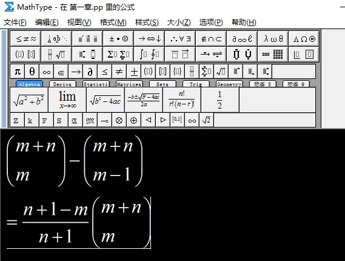The image size is (345, 261).
Task: Insert the less-than-or-equal symbol
Action: click(104, 72)
